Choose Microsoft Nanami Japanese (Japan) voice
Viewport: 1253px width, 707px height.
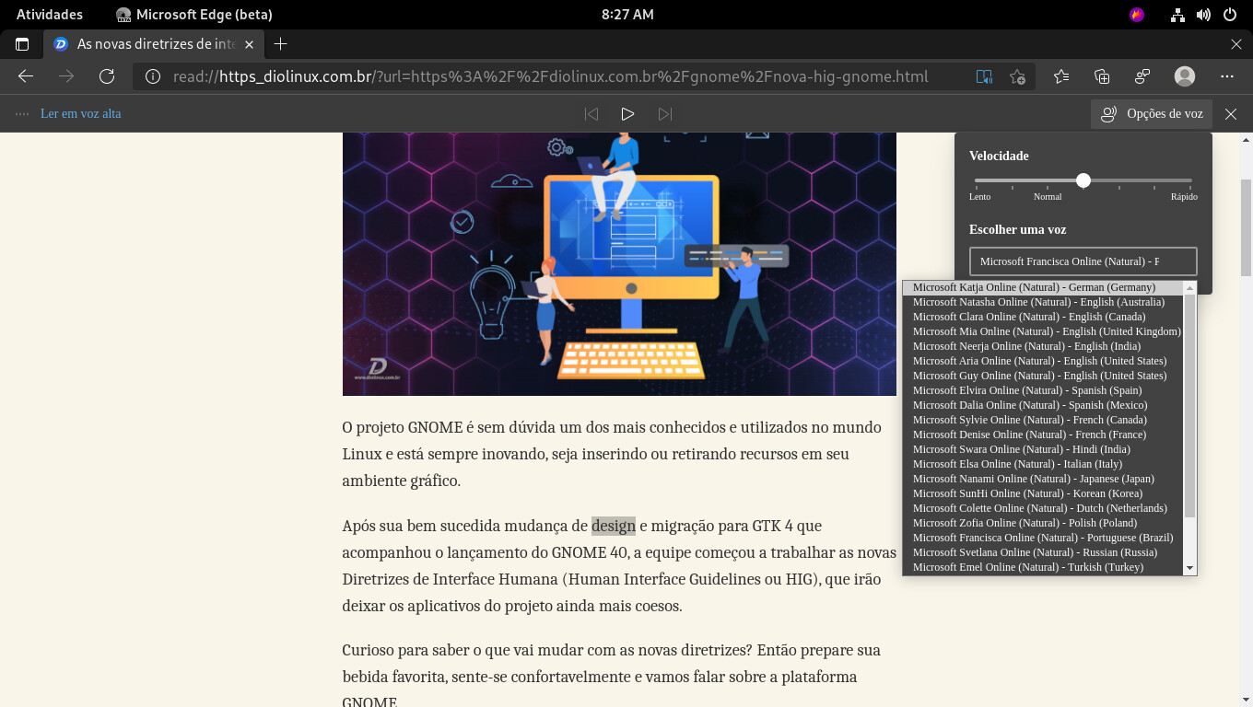(1033, 479)
